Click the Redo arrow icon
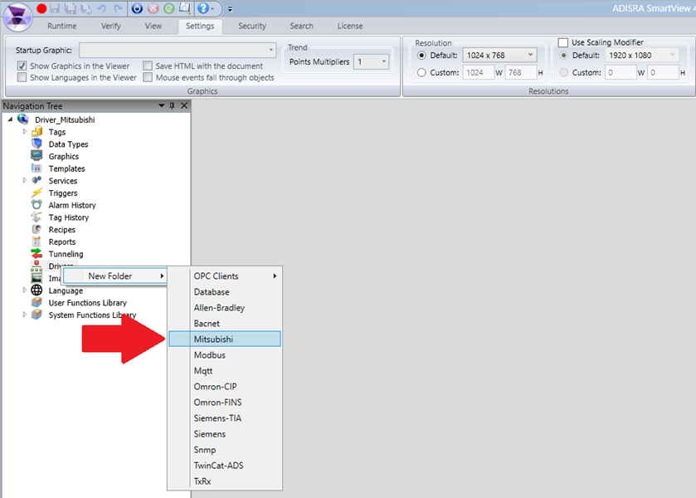Viewport: 696px width, 498px height. click(118, 8)
